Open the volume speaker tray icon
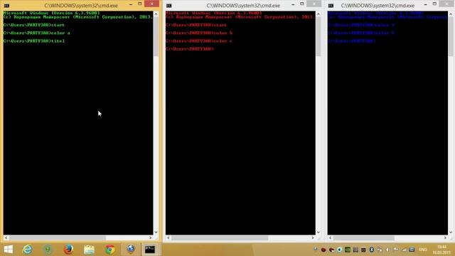 click(x=387, y=250)
